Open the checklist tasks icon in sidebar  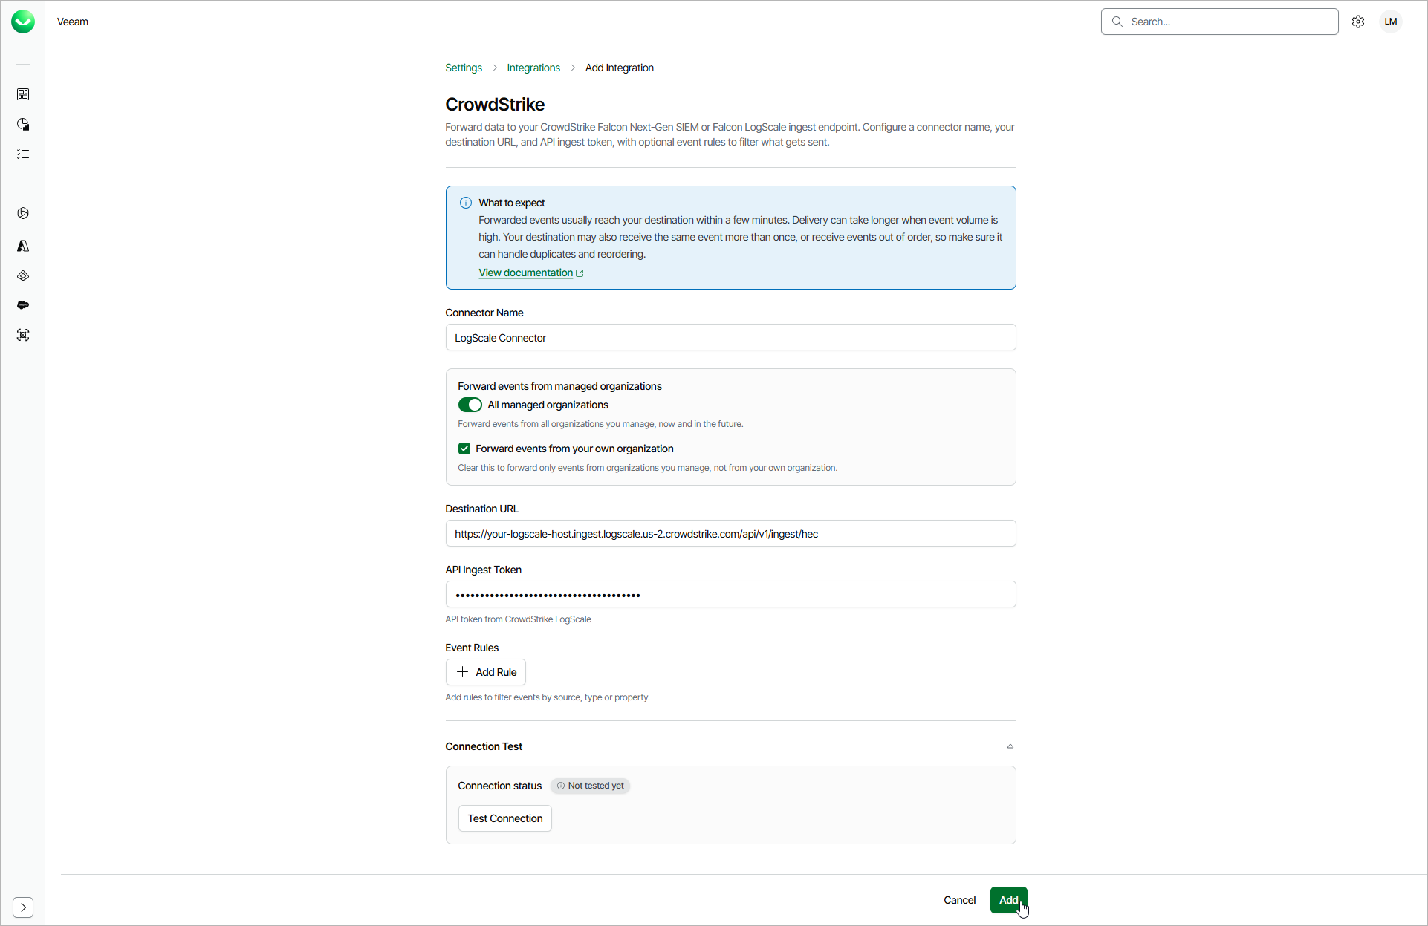coord(23,154)
